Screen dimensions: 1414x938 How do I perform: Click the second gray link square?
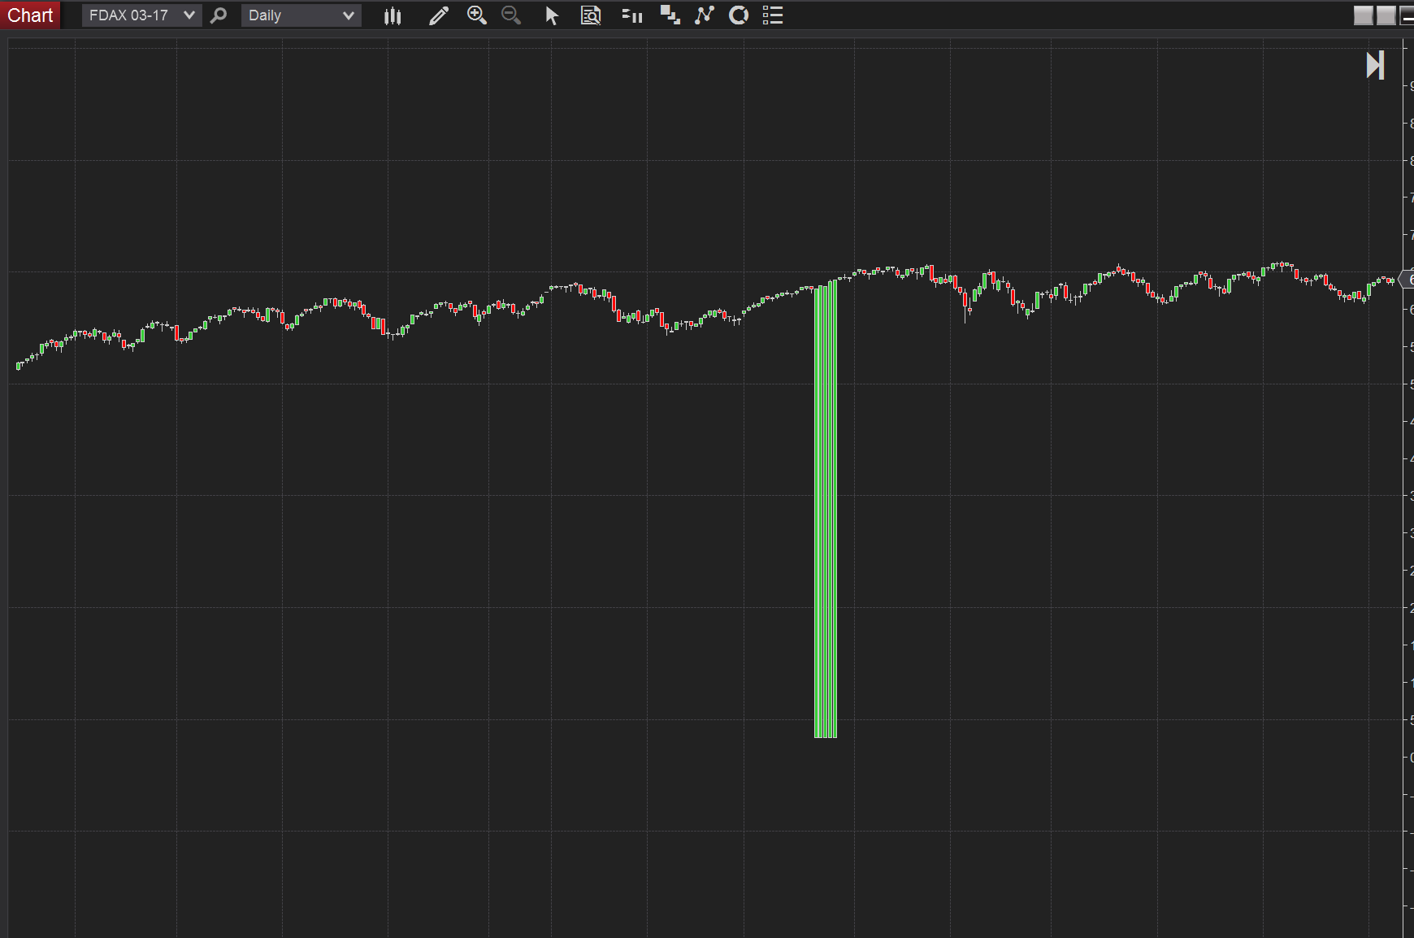point(1386,15)
